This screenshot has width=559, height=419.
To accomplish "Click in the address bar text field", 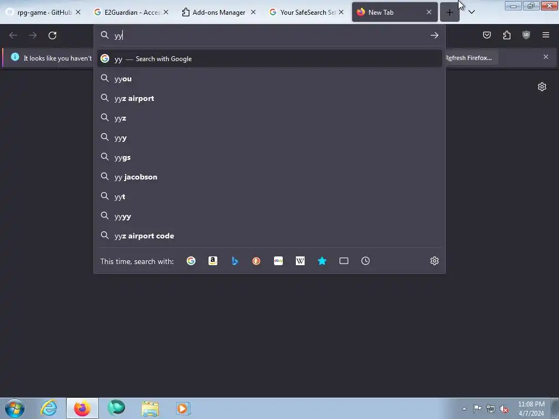I will pyautogui.click(x=269, y=35).
